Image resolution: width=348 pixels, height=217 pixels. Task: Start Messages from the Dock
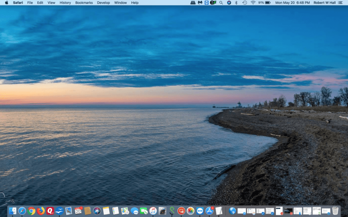135,210
